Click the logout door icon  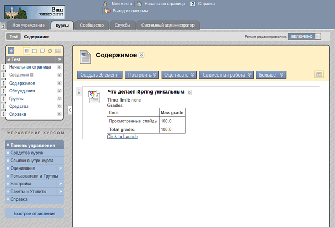tap(107, 11)
